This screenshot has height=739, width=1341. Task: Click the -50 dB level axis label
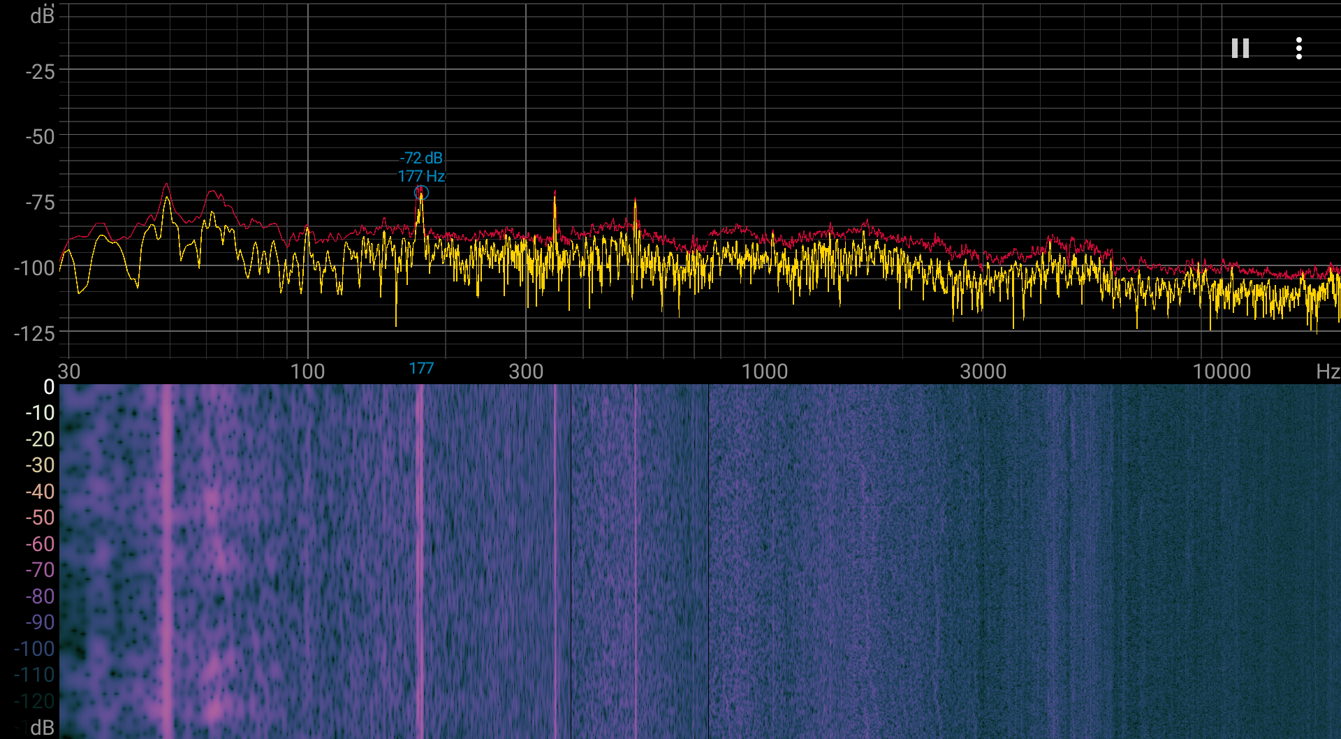point(40,136)
